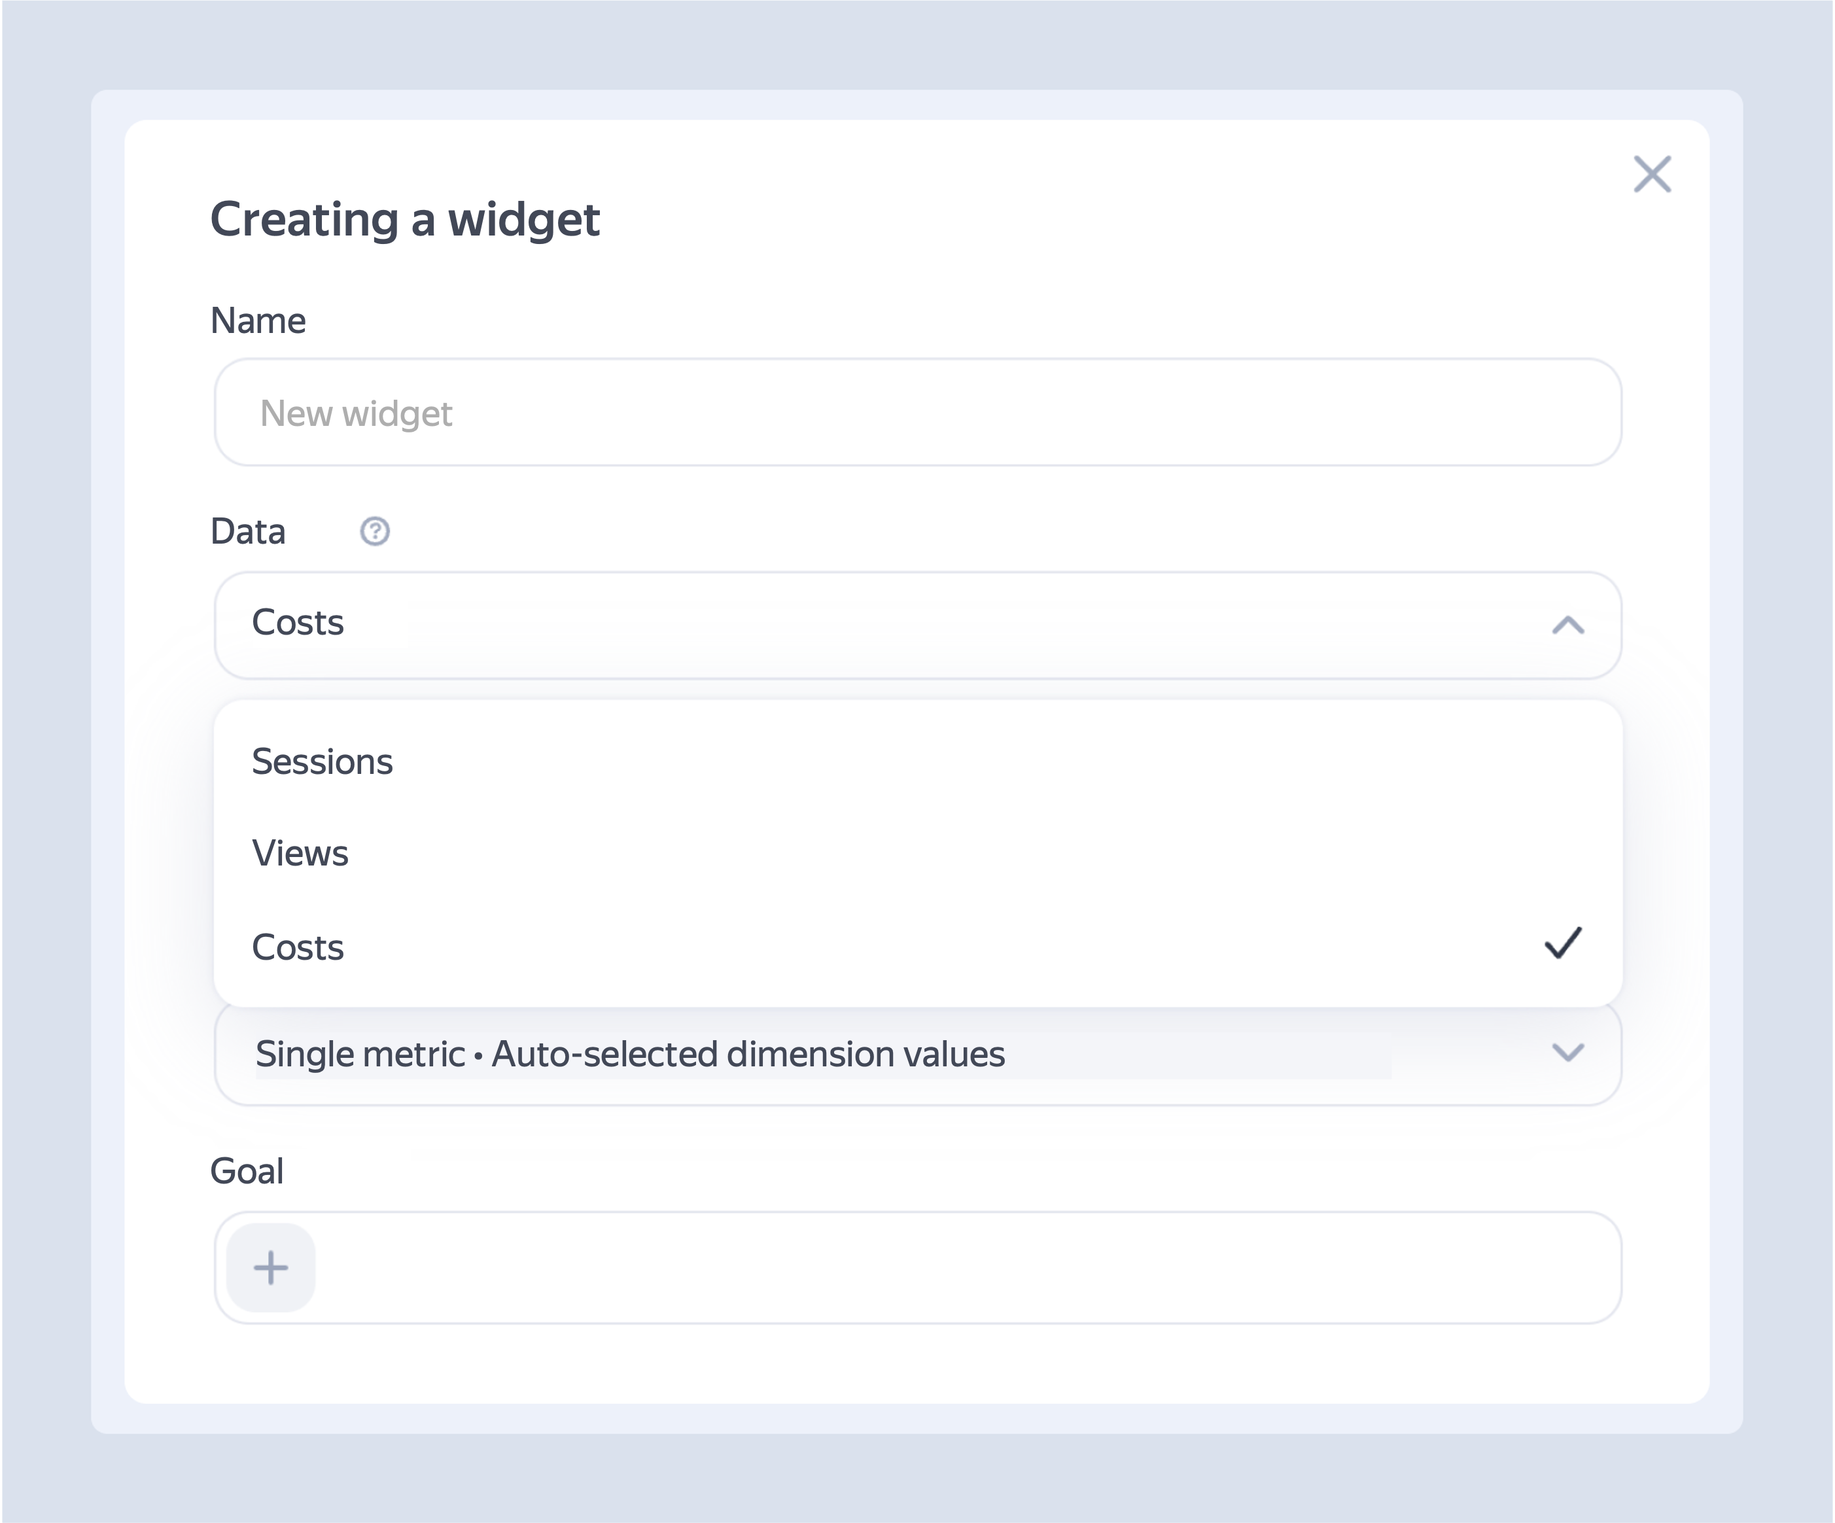
Task: Open the Data help question mark icon
Action: tap(375, 531)
